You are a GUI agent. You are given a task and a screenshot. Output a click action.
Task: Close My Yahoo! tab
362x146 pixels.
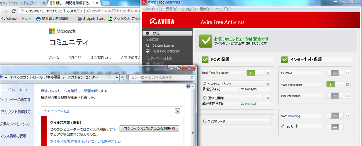point(44,3)
